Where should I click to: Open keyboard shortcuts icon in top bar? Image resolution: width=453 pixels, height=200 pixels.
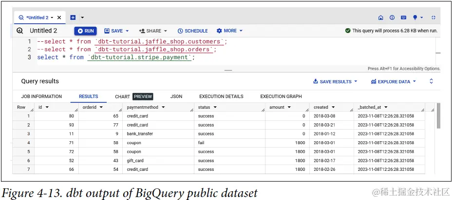click(x=404, y=17)
